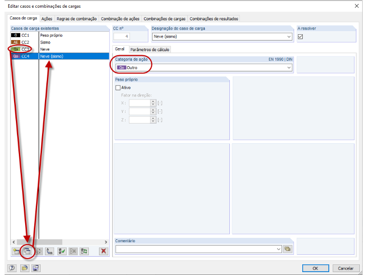Increase the Z direction factor spinner
Screen dimensions: 367x275
tap(153, 119)
